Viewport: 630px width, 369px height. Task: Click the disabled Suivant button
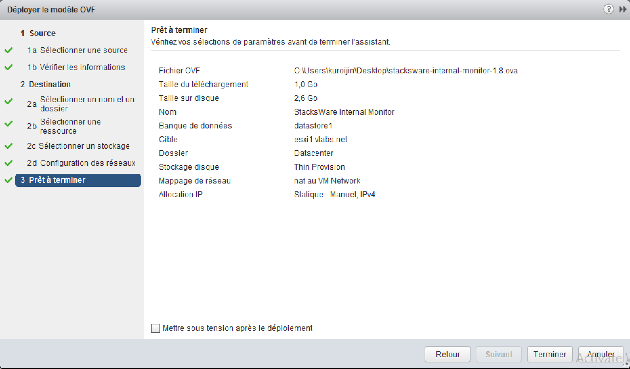coord(499,354)
